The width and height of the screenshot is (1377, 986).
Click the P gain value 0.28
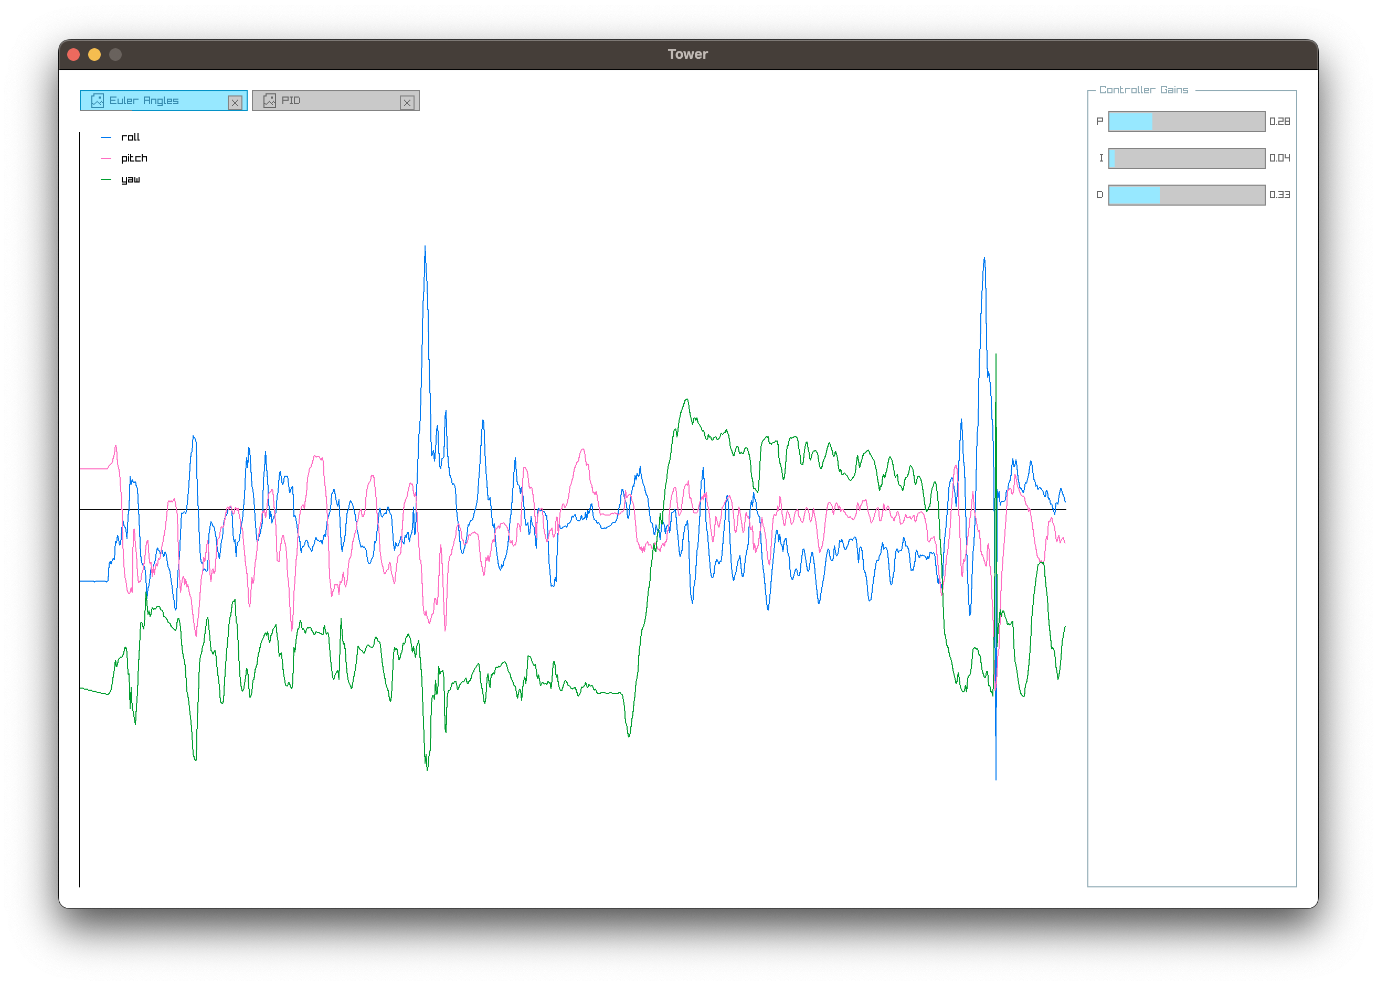(1279, 121)
